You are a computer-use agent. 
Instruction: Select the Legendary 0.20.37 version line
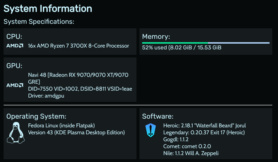[x=204, y=132]
